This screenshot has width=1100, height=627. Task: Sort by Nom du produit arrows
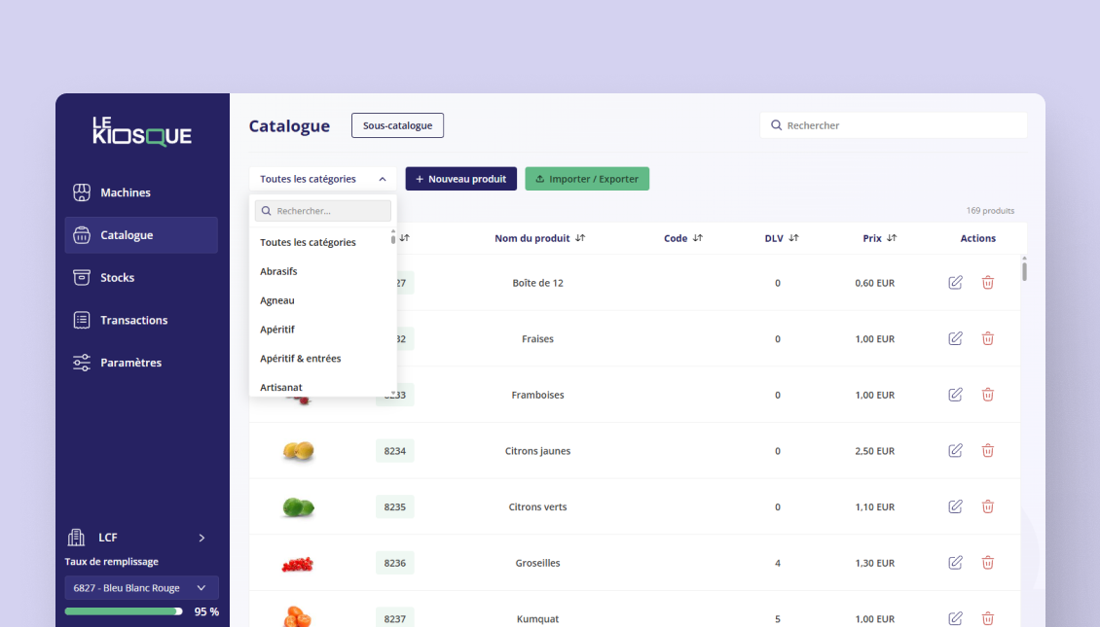click(x=580, y=238)
